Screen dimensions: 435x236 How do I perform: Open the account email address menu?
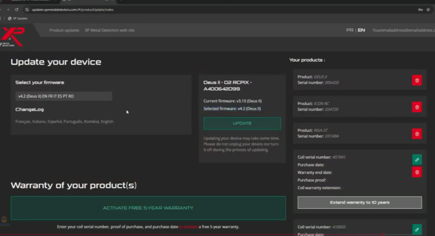click(403, 30)
